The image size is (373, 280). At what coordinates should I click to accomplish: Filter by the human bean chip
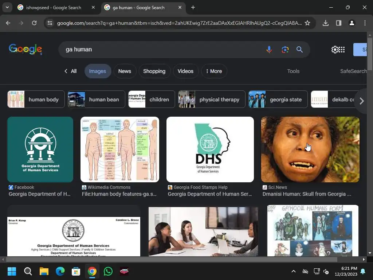pyautogui.click(x=96, y=99)
